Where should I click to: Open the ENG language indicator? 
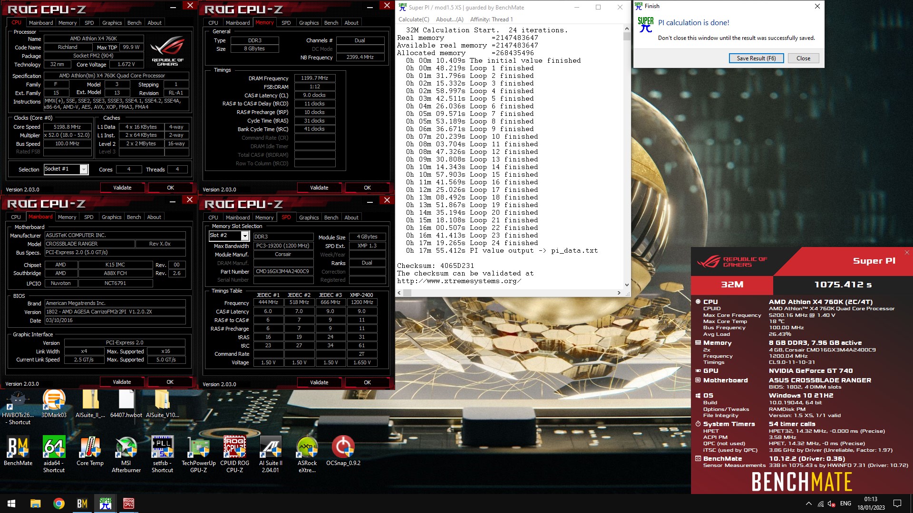(845, 503)
